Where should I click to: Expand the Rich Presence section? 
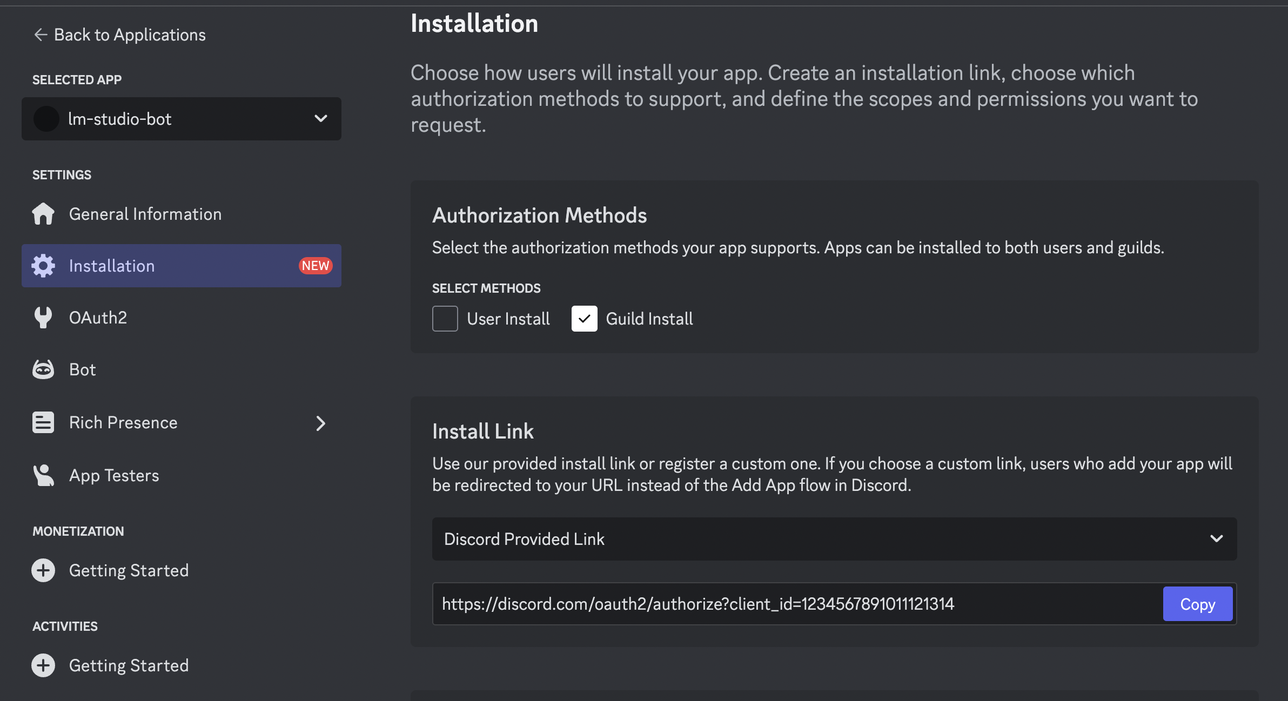click(x=321, y=423)
